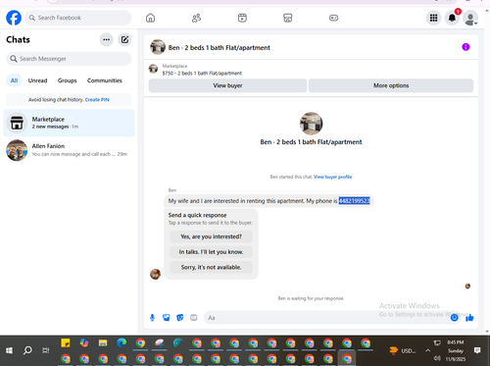Image resolution: width=490 pixels, height=366 pixels.
Task: Select the Groups chats filter
Action: (x=68, y=80)
